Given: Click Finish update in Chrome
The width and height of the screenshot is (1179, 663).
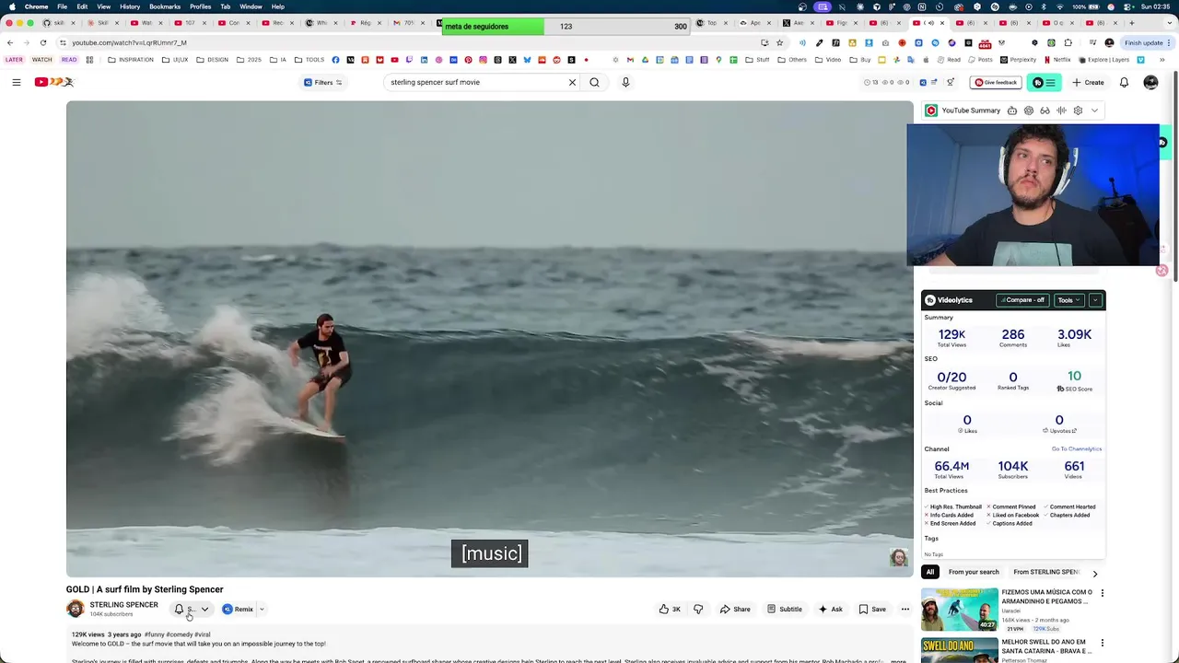Looking at the screenshot, I should tap(1143, 42).
